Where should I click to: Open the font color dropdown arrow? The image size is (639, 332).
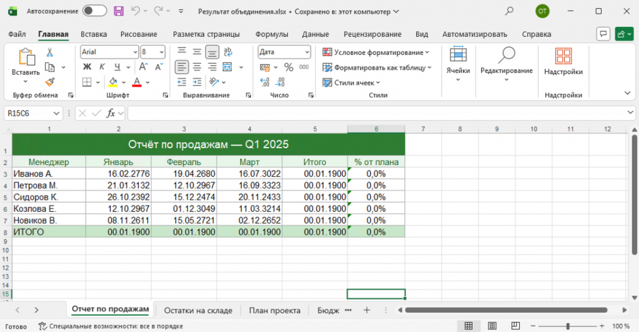click(x=147, y=82)
